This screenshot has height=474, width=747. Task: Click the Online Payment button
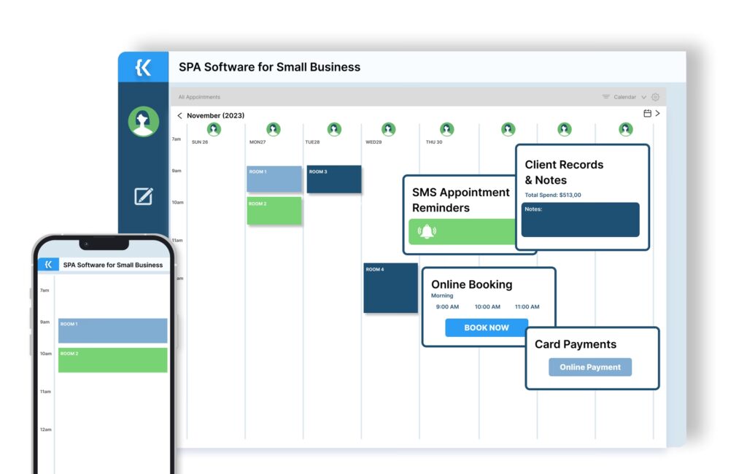[x=589, y=368]
